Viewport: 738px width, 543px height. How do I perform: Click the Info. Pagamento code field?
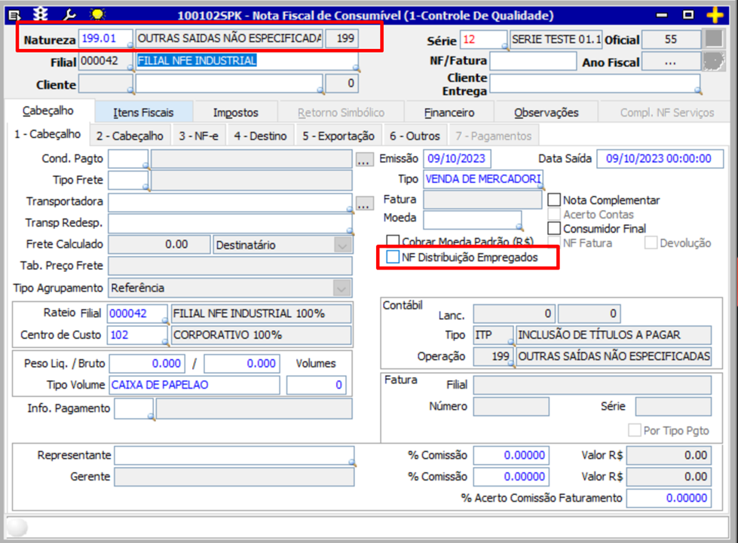pos(133,408)
